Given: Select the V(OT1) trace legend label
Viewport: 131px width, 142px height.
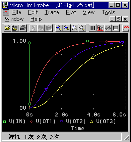Looking at the screenshot, I should click(x=46, y=122).
